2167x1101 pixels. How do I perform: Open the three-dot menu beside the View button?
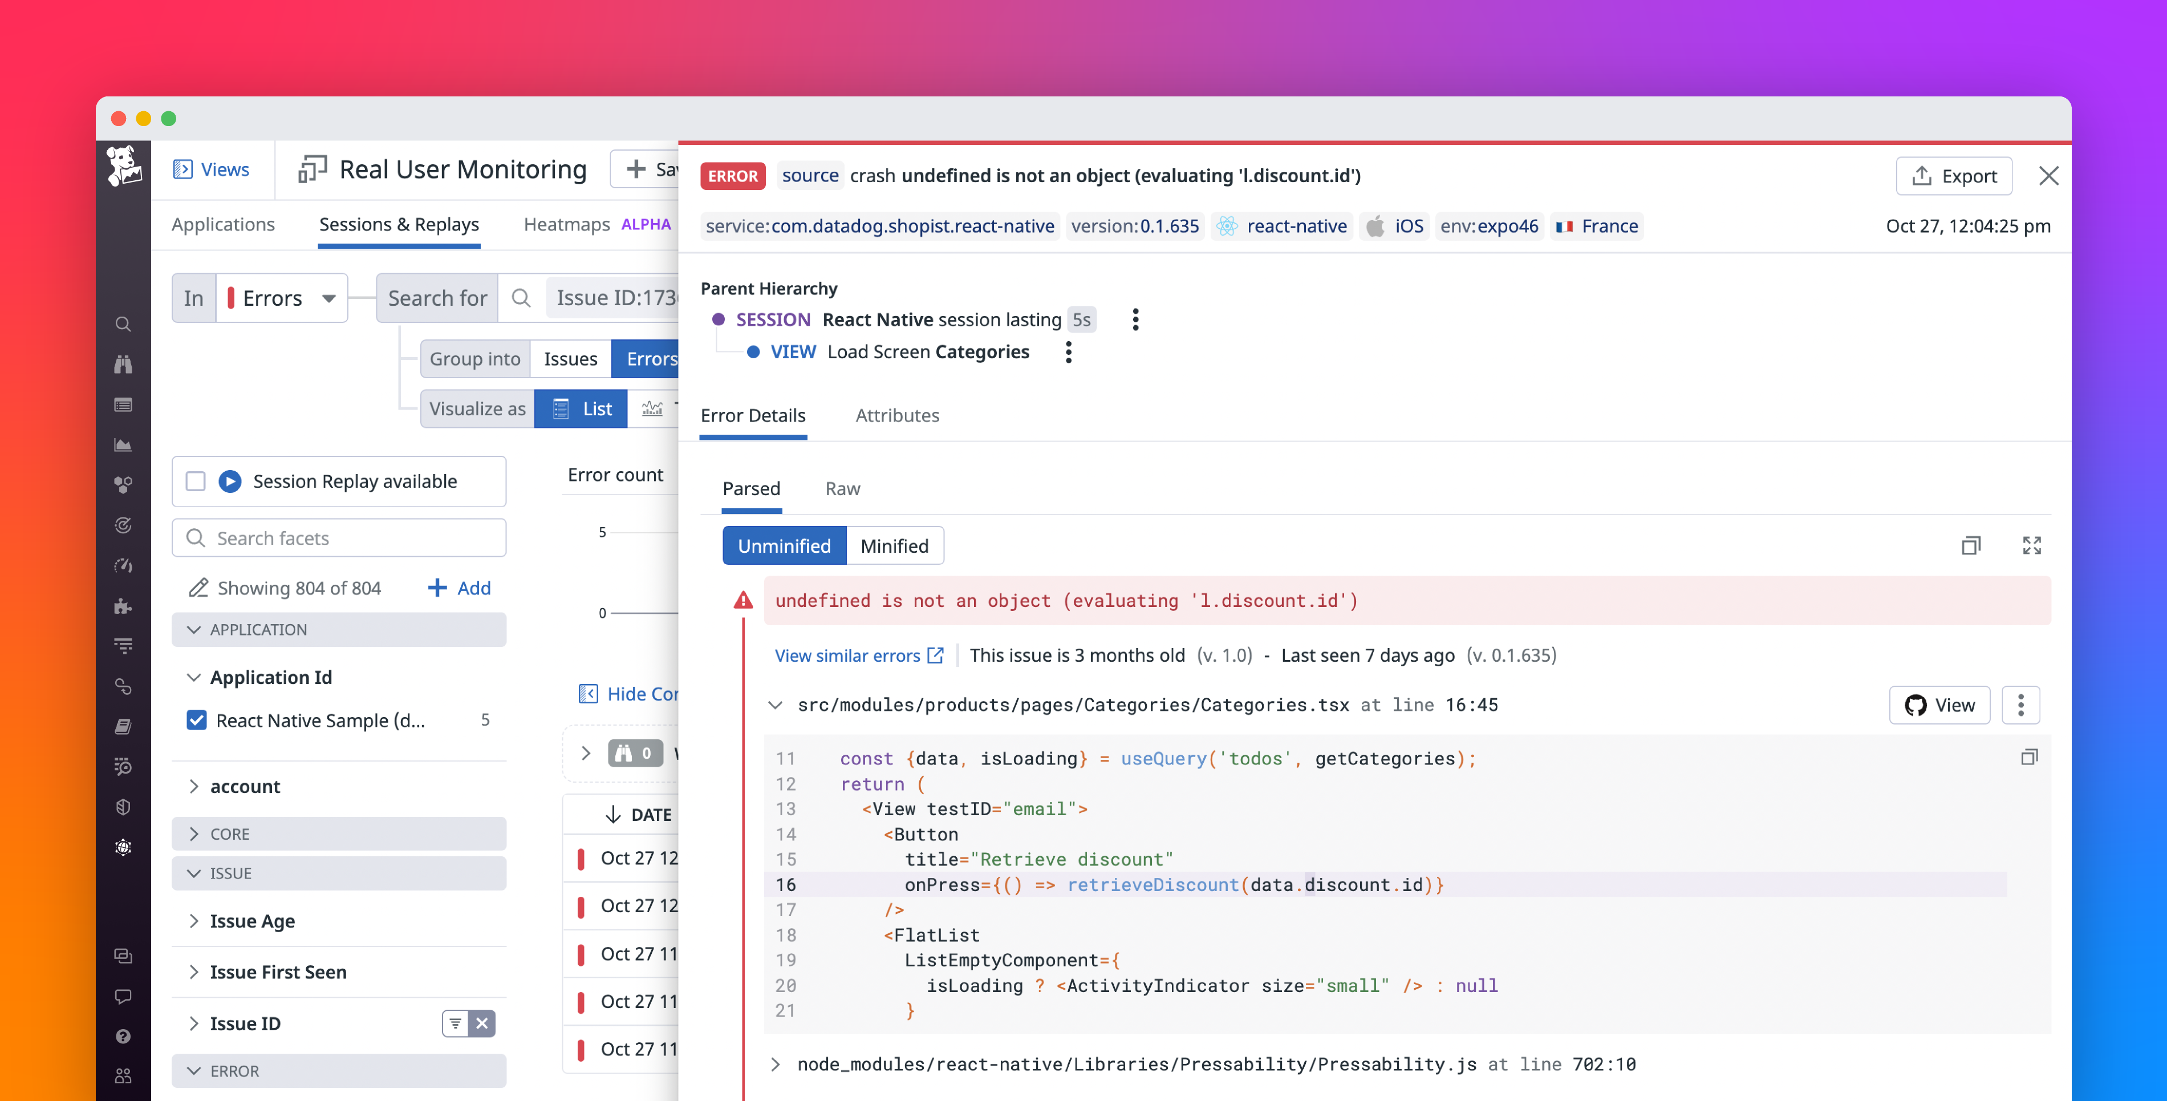point(2022,705)
